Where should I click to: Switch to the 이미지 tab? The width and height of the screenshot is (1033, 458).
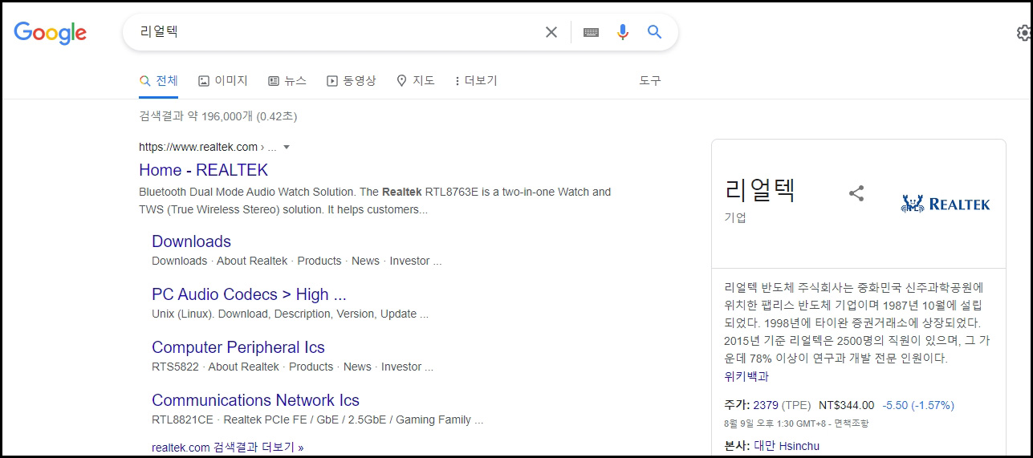pos(223,81)
